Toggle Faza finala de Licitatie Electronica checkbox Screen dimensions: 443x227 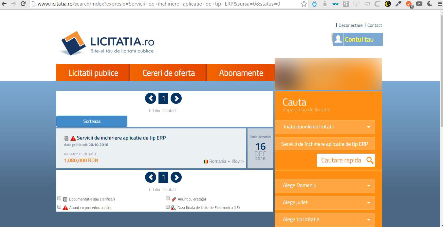pos(168,207)
